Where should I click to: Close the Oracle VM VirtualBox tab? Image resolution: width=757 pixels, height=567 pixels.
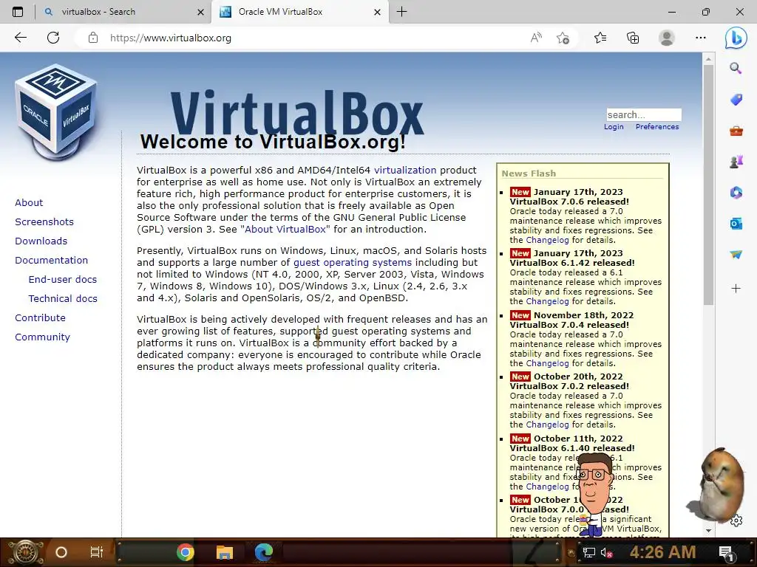pyautogui.click(x=378, y=12)
